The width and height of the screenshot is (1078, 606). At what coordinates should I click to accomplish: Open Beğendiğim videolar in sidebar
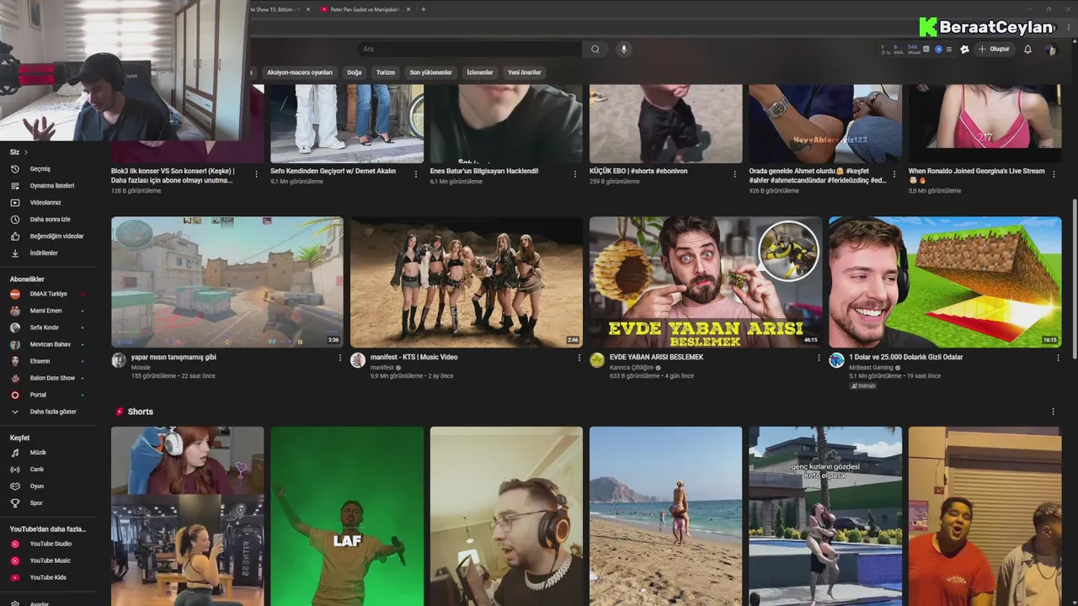[55, 237]
